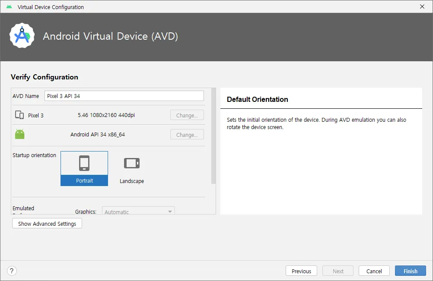Click the Android head icon in title bar

9,6
